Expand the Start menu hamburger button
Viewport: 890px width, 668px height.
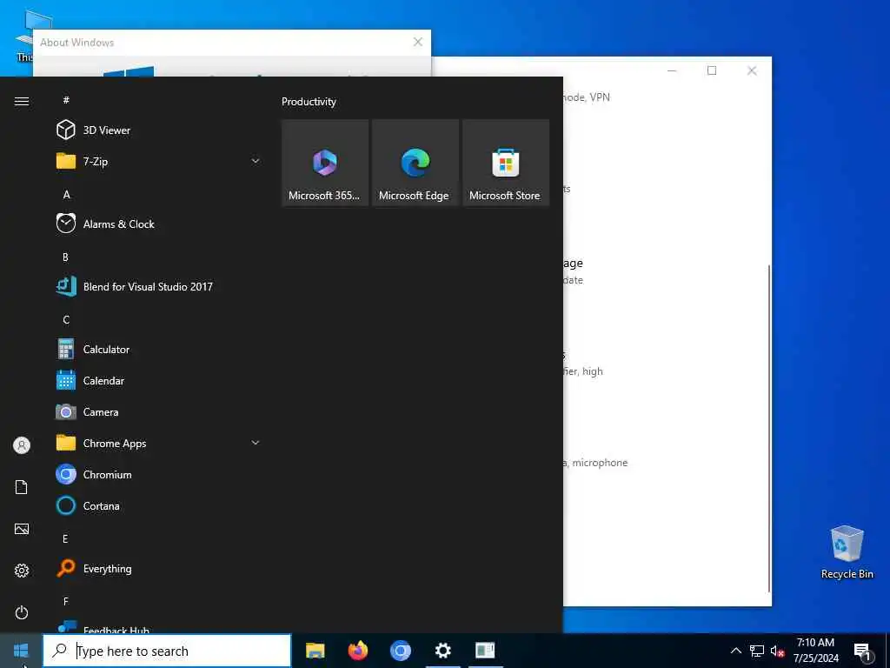pos(22,101)
